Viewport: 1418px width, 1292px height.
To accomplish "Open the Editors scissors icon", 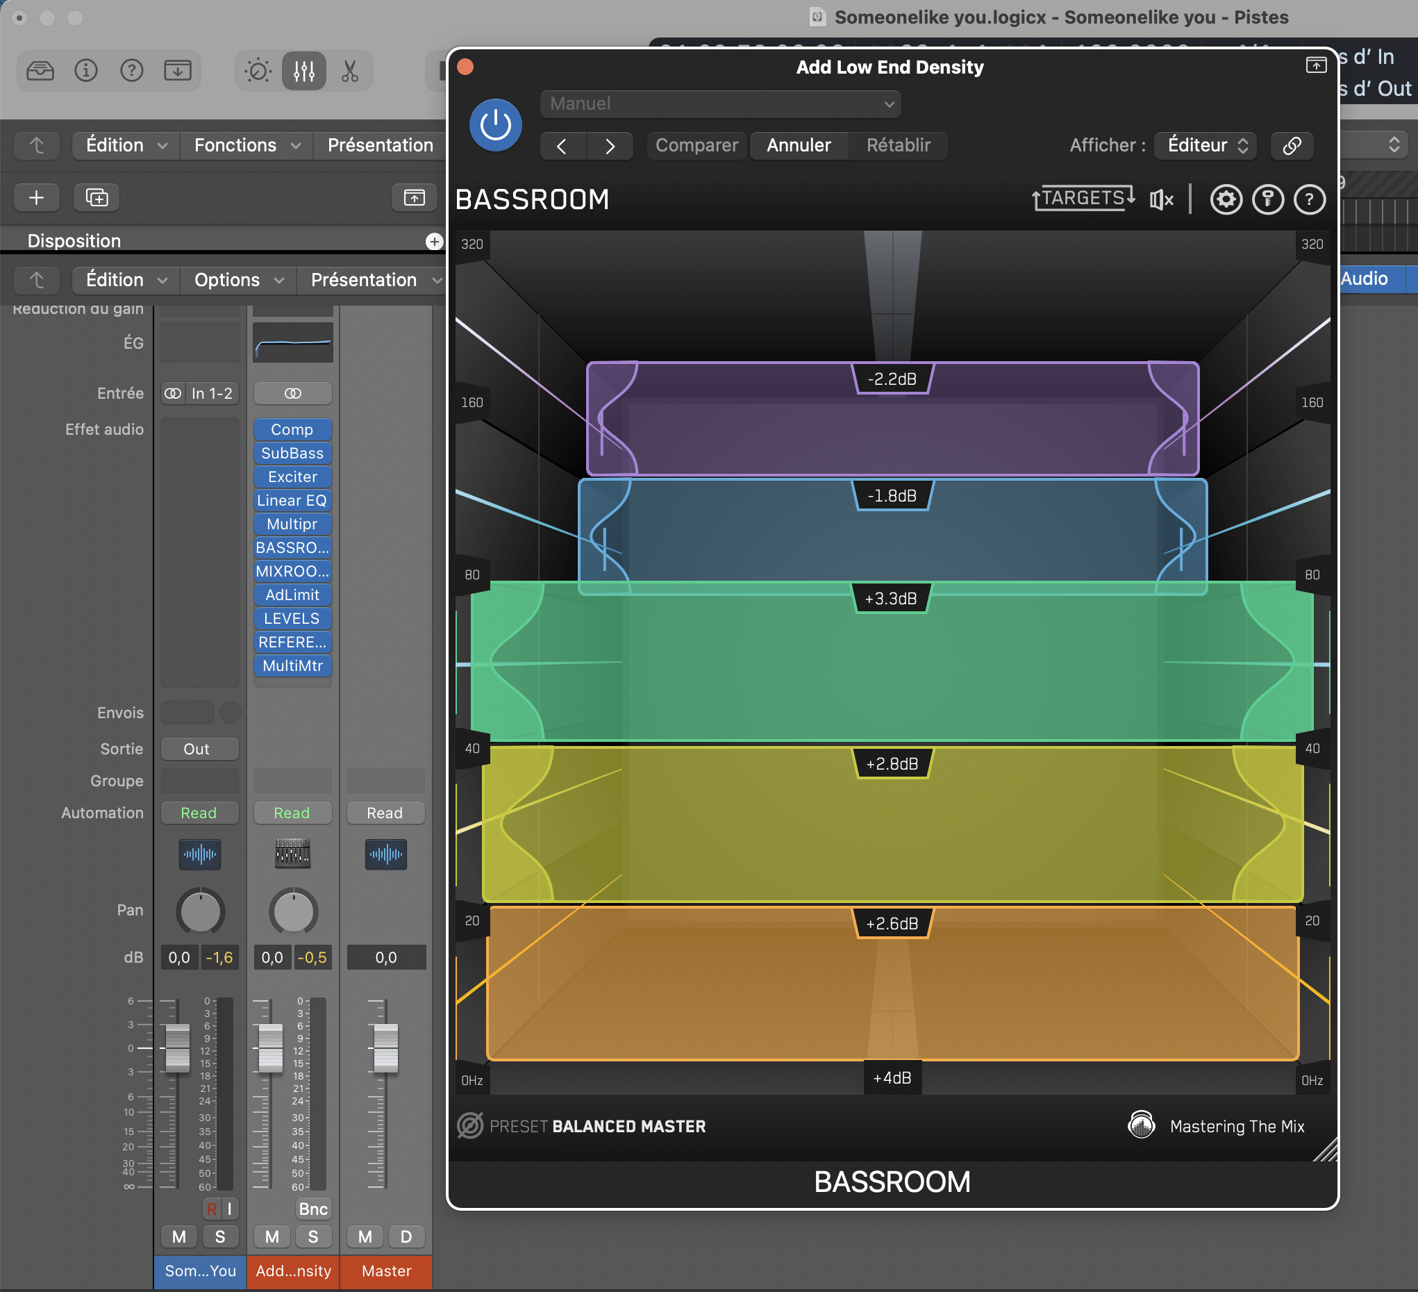I will pos(349,71).
